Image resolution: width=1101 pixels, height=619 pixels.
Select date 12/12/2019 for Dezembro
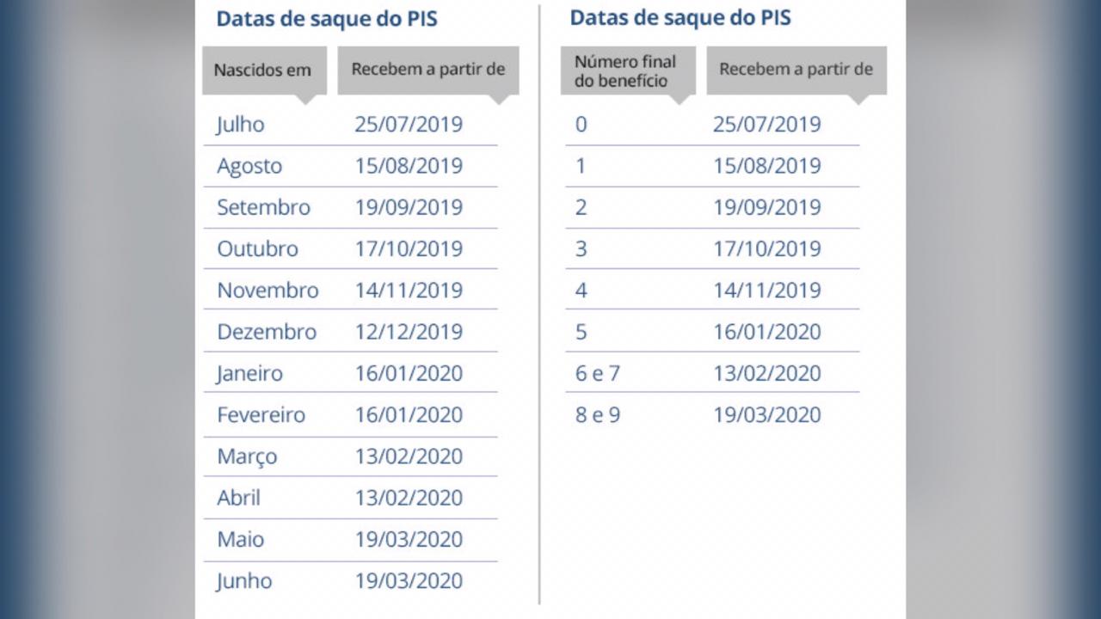(409, 332)
